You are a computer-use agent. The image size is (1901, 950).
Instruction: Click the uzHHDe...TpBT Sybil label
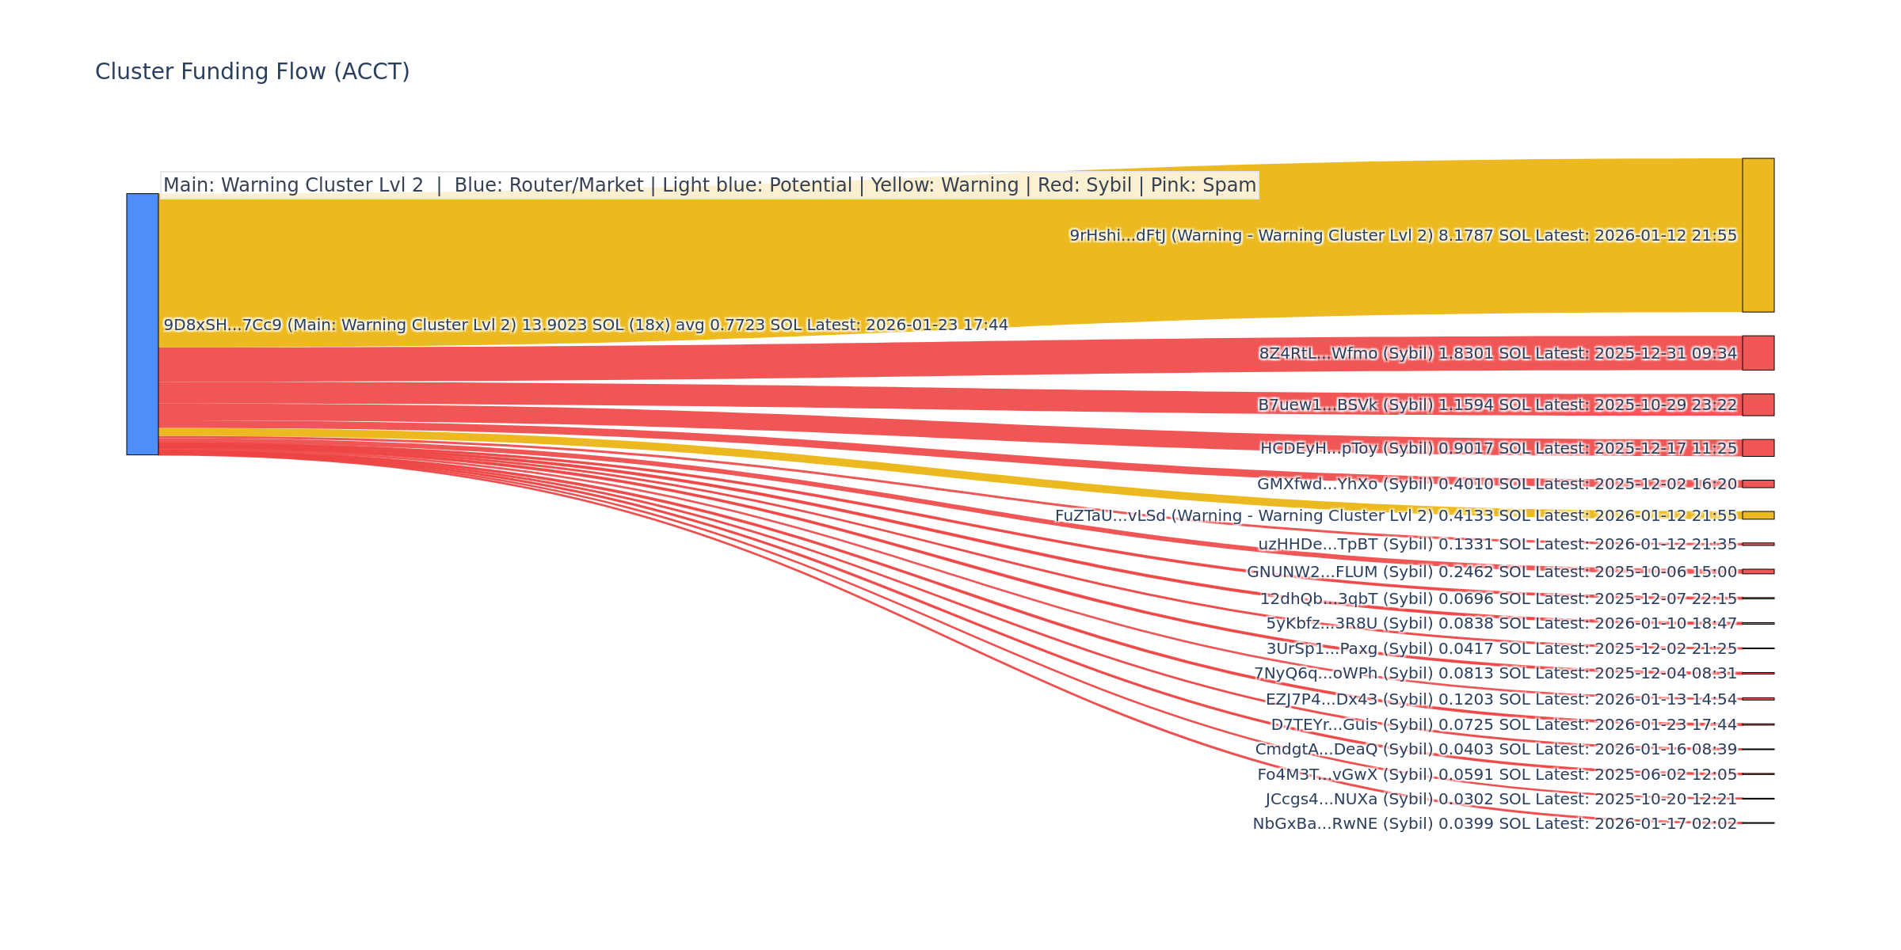pyautogui.click(x=1497, y=545)
